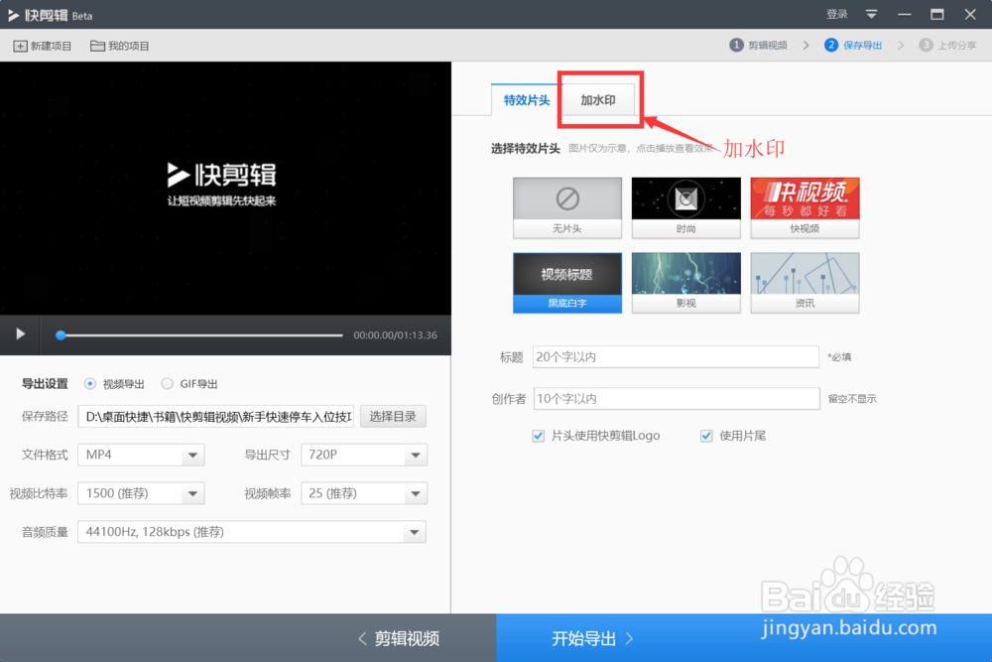Click 选择目录 to change save path

pyautogui.click(x=393, y=416)
